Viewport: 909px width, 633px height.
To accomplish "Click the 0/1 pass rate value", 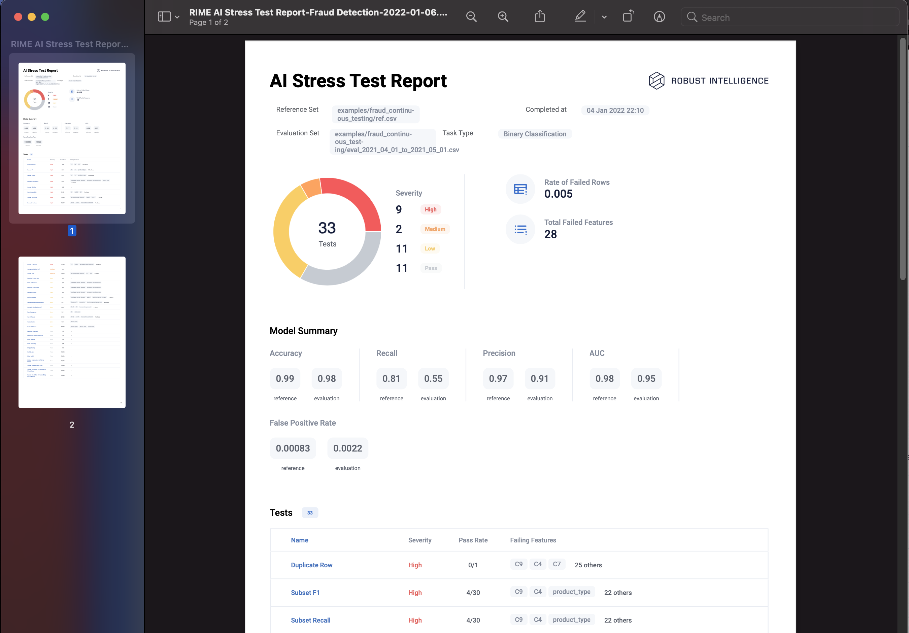I will point(473,565).
